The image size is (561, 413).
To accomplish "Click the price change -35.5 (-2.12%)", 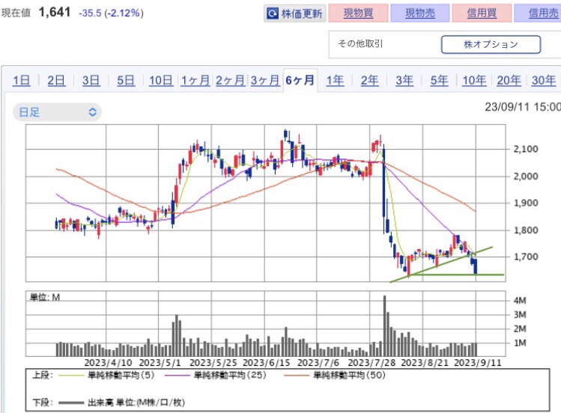I will click(x=112, y=13).
